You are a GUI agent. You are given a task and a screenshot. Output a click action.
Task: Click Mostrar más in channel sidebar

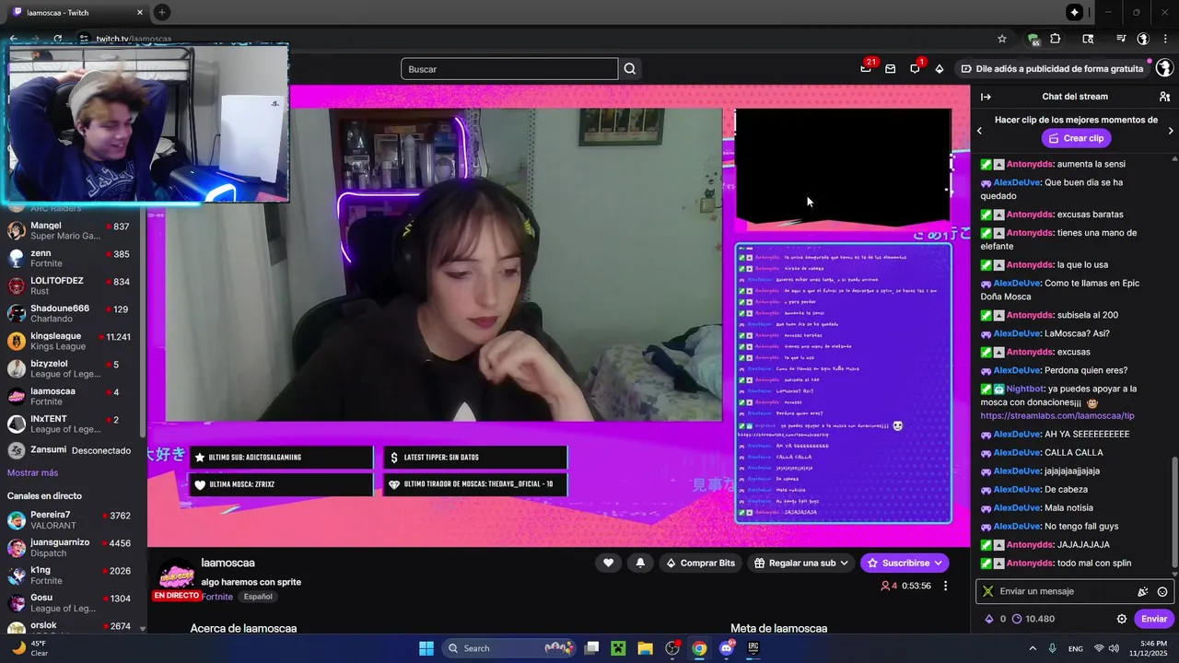[32, 472]
